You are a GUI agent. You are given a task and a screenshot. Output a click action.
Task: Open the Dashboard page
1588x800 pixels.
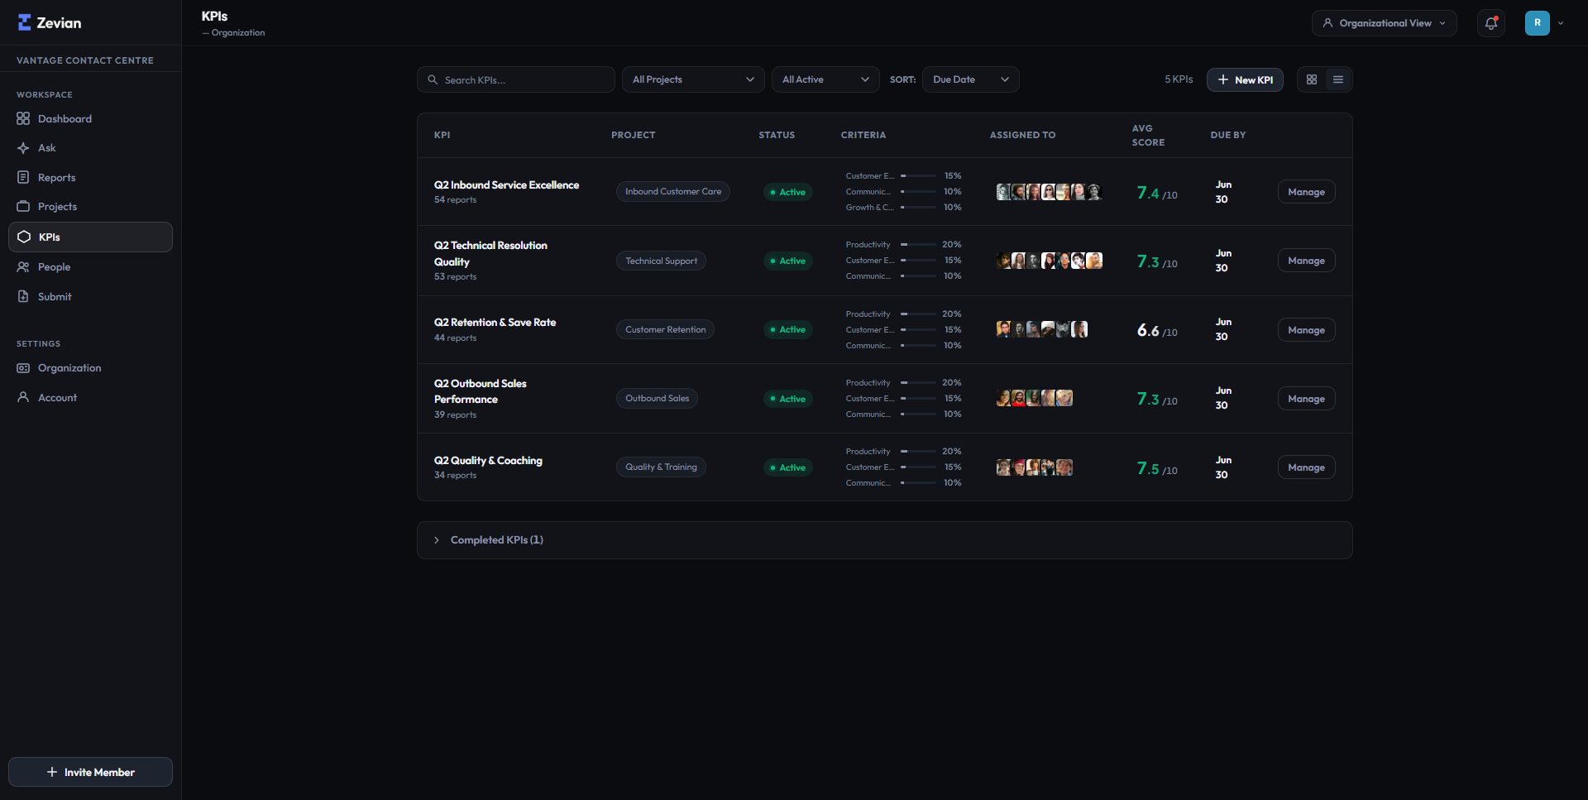coord(90,118)
